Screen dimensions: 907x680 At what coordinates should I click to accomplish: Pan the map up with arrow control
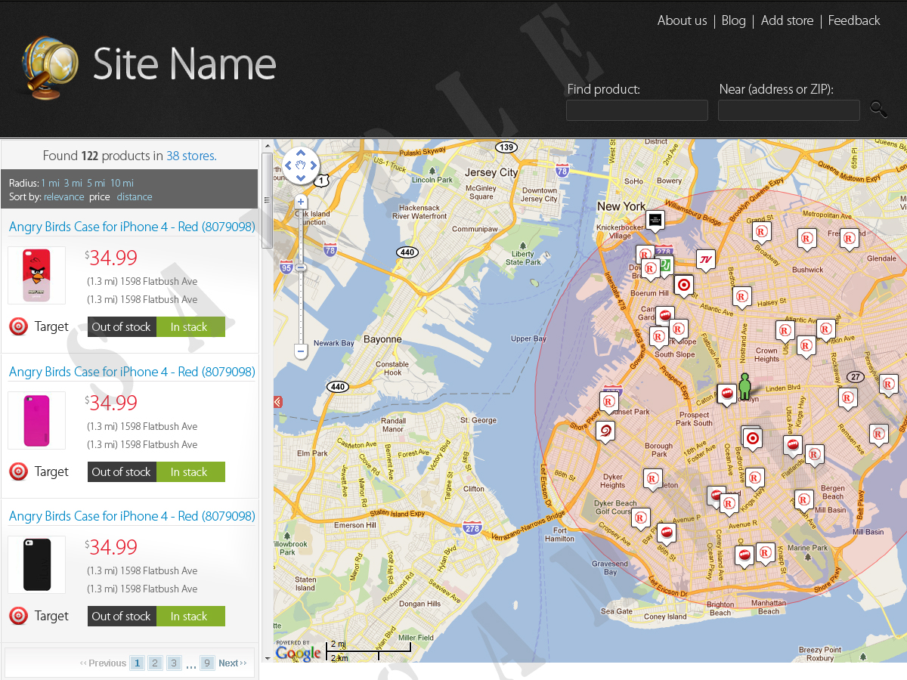[x=301, y=153]
